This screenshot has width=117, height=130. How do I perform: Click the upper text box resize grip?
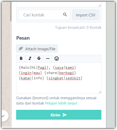(100, 6)
